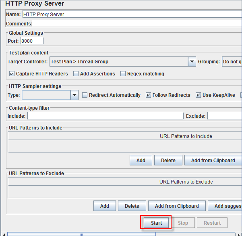
Task: Toggle Capture HTTP Headers checkbox
Action: pos(12,74)
